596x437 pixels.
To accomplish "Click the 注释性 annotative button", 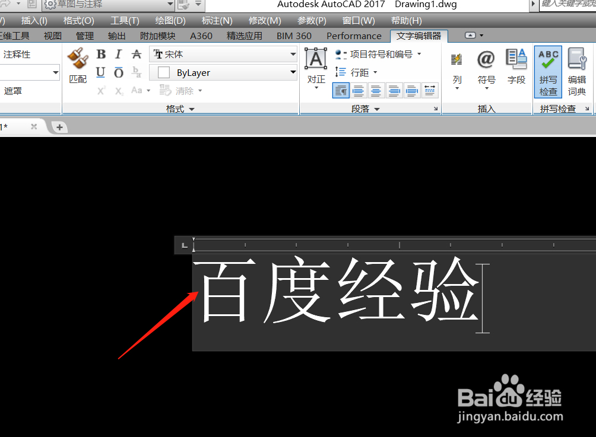I will tap(17, 55).
